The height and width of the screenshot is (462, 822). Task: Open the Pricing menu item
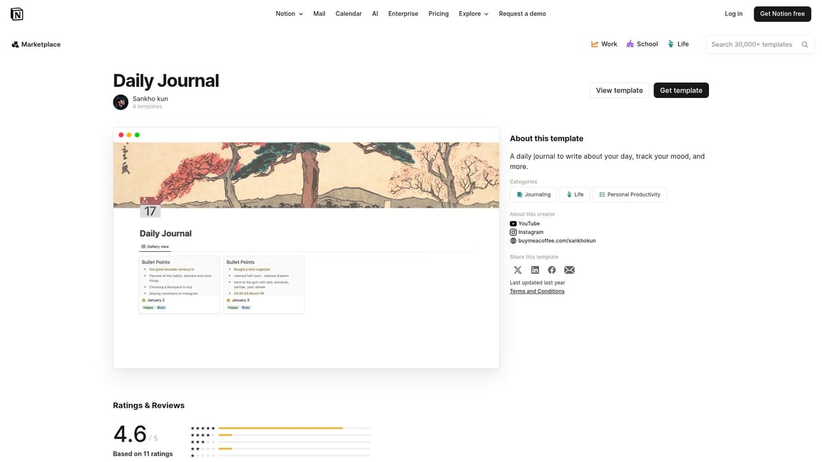438,13
